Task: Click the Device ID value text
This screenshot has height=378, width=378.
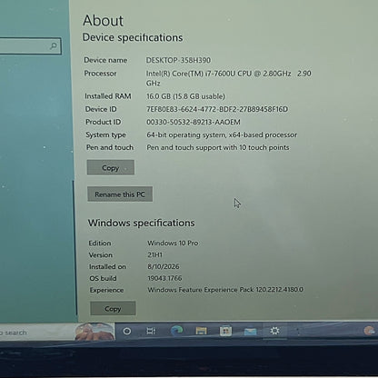Action: click(x=217, y=109)
